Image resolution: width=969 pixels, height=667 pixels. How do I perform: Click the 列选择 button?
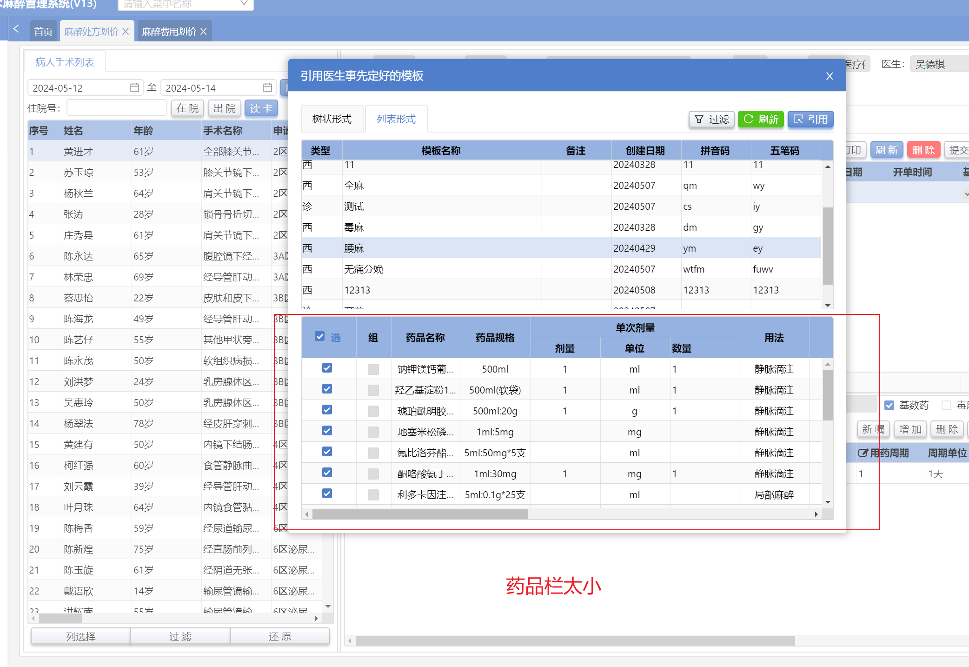[80, 636]
